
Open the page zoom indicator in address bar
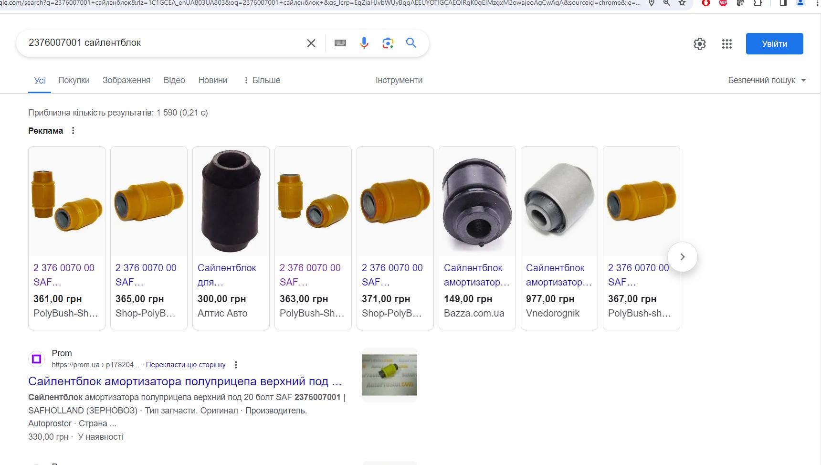click(667, 3)
